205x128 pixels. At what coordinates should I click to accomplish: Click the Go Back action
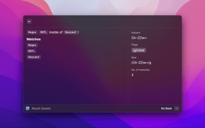click(166, 108)
